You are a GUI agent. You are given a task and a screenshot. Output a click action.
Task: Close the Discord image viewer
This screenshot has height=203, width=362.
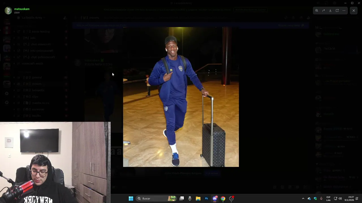click(x=354, y=10)
